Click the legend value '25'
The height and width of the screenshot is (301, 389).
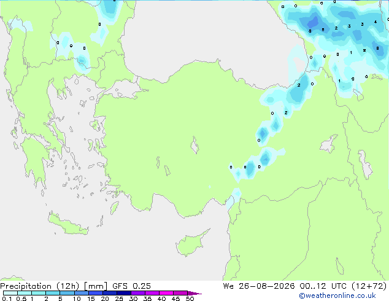click(x=119, y=299)
